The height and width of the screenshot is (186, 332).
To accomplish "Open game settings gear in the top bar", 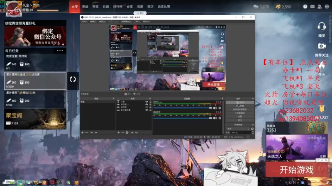I will 327,7.
